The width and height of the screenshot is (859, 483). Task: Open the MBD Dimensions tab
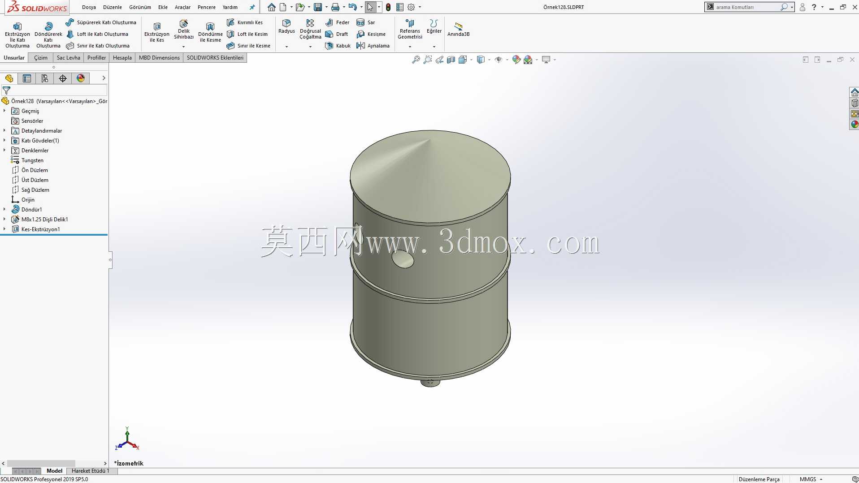pos(159,58)
